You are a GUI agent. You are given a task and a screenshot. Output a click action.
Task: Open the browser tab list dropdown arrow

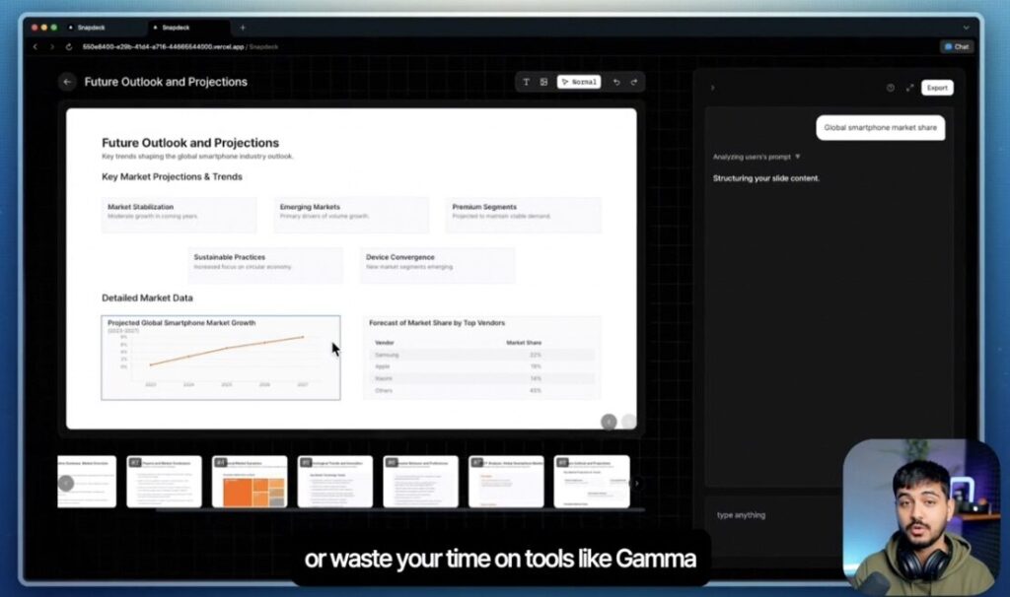[966, 28]
